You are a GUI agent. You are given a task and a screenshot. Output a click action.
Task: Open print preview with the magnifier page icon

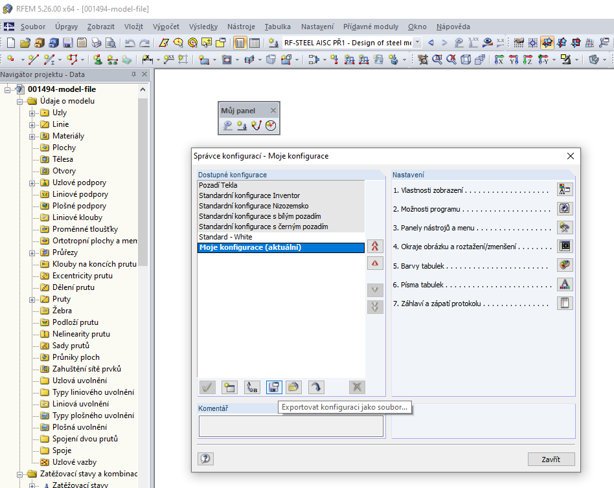pyautogui.click(x=111, y=43)
